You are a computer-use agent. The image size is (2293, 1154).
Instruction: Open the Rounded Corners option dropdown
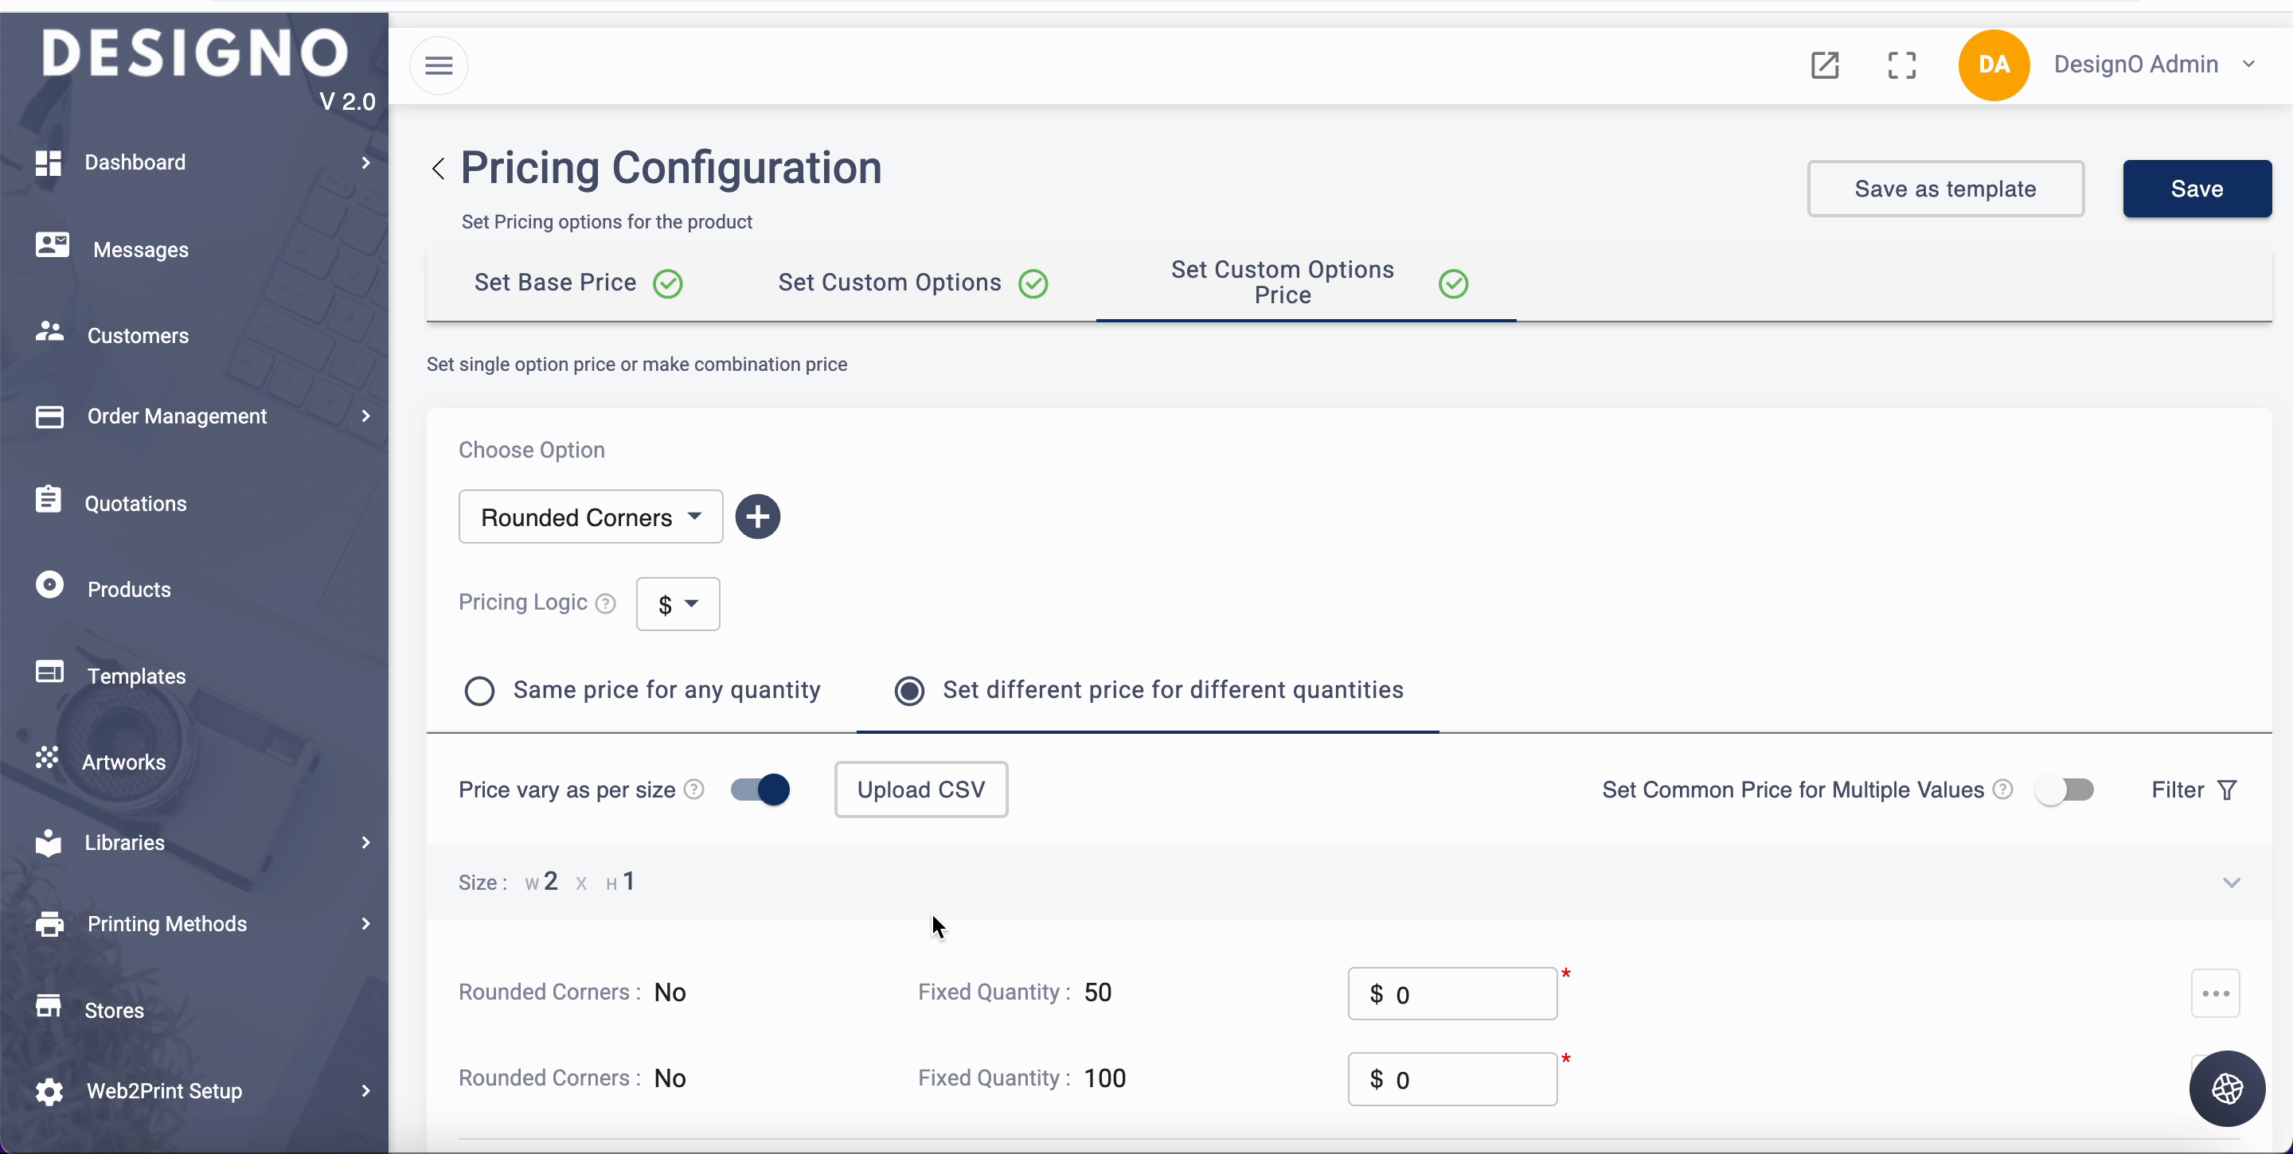[590, 517]
